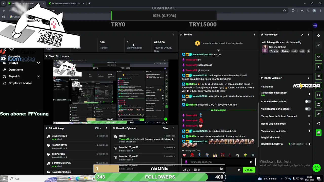The height and width of the screenshot is (182, 324).
Task: Open browser downloads icon
Action: point(302,11)
